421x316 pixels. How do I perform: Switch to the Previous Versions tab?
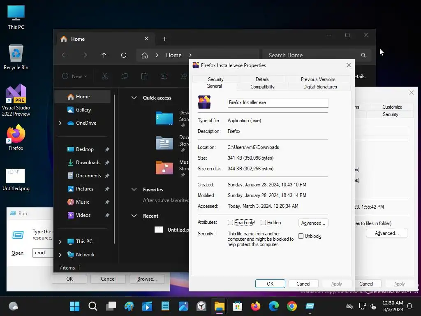318,79
